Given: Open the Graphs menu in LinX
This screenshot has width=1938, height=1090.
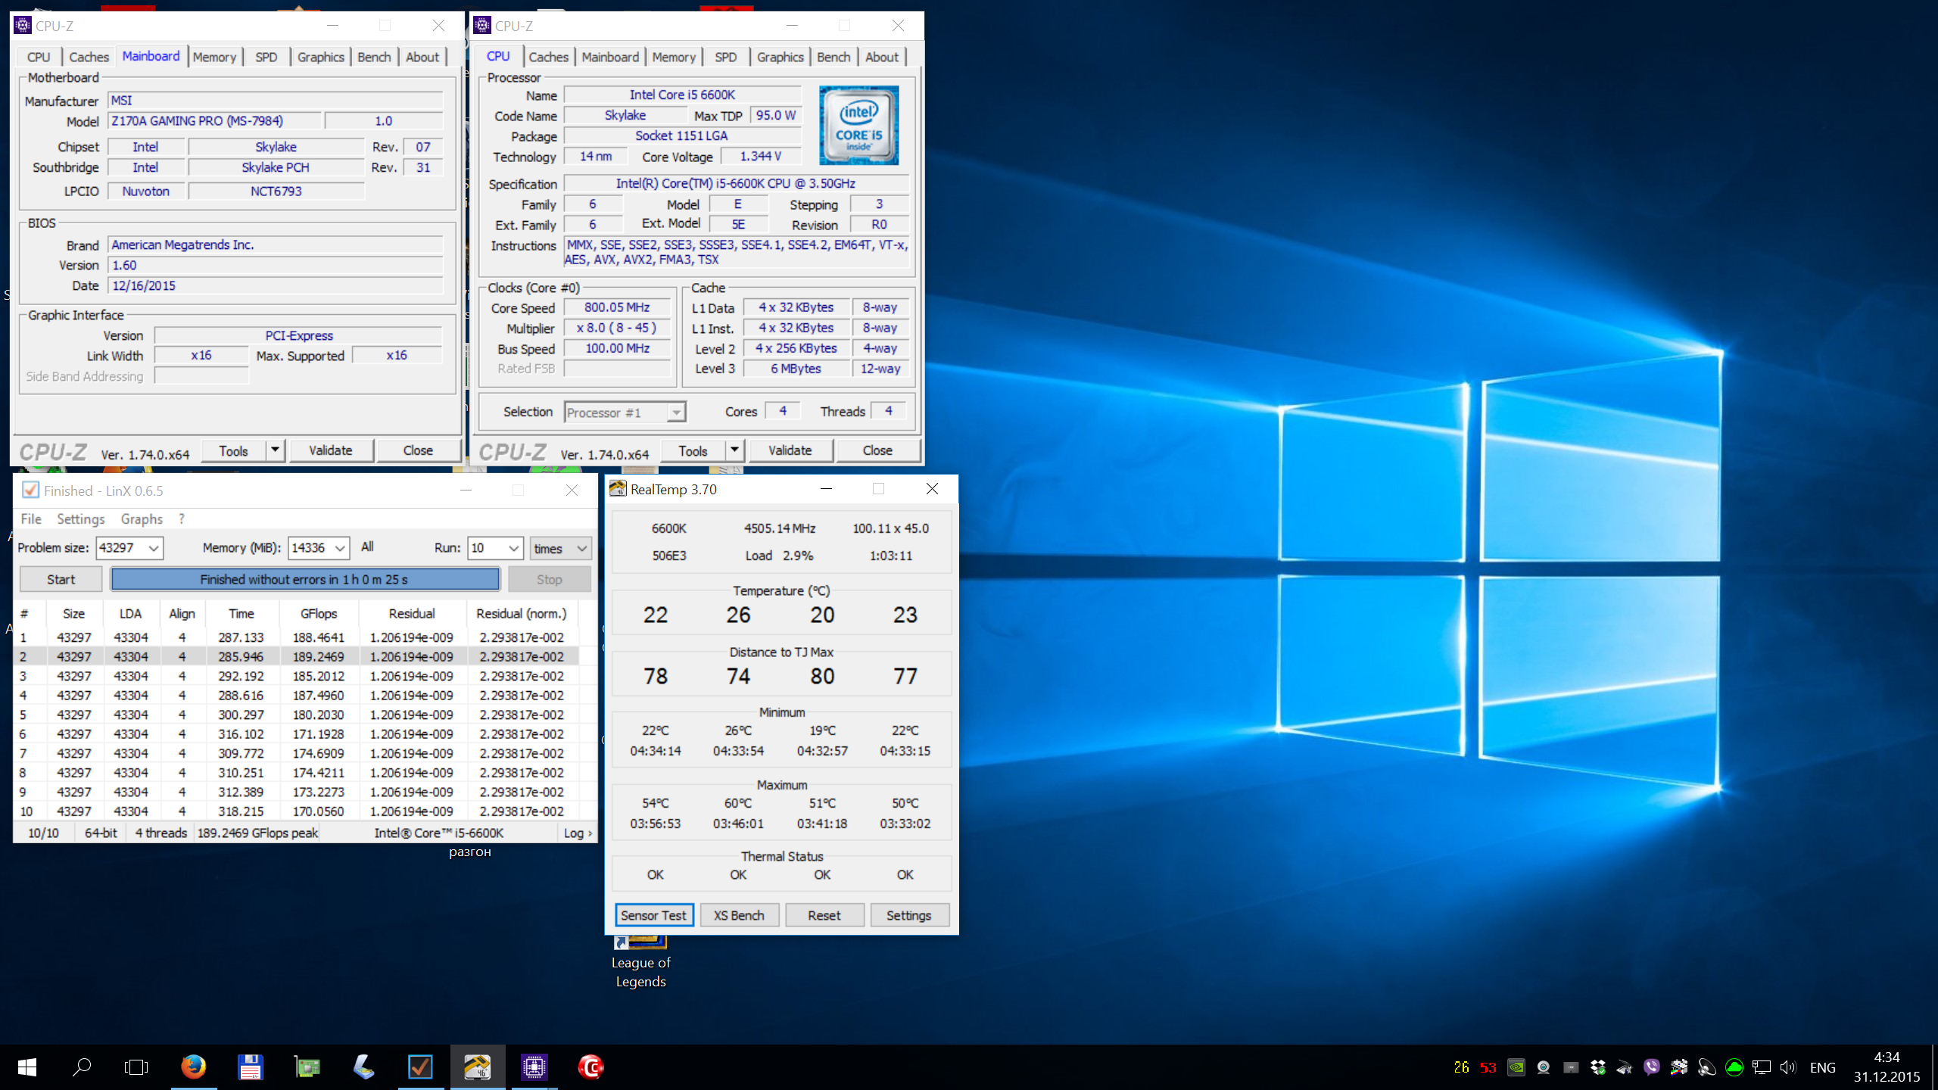Looking at the screenshot, I should pyautogui.click(x=142, y=519).
